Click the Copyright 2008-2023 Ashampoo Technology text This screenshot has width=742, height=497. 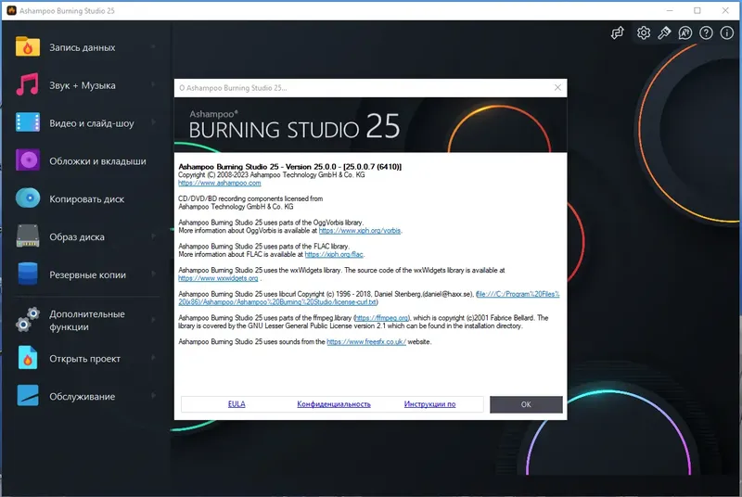tap(271, 175)
